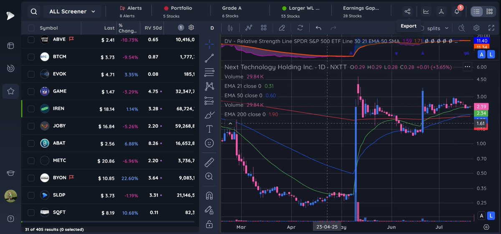This screenshot has width=501, height=234.
Task: Tick the checkbox for GAME
Action: tap(31, 91)
